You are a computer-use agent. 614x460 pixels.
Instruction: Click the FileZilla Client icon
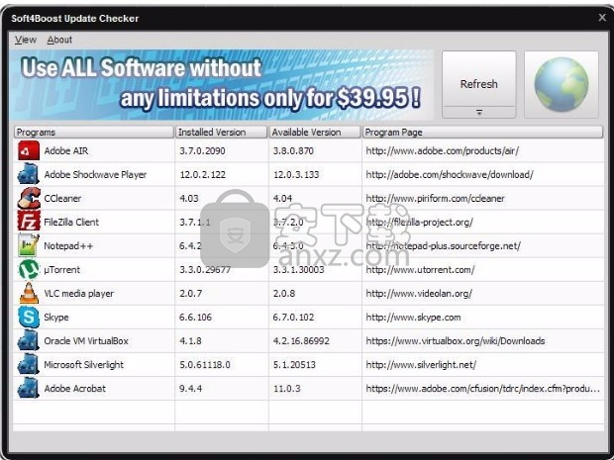(x=29, y=222)
